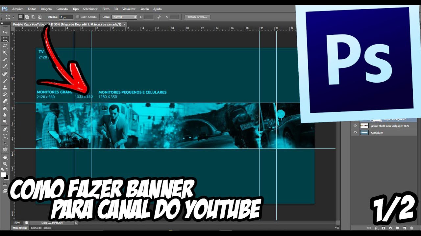Swap width and height values
The image size is (421, 236).
pos(159,17)
